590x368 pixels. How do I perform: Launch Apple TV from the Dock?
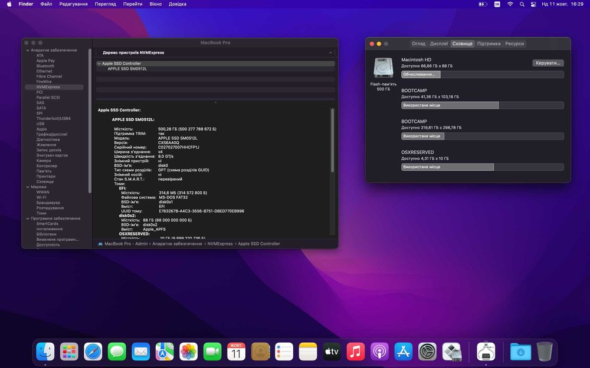coord(332,352)
